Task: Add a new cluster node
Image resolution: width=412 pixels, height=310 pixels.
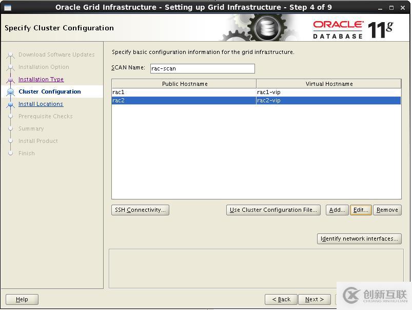Action: coord(337,210)
